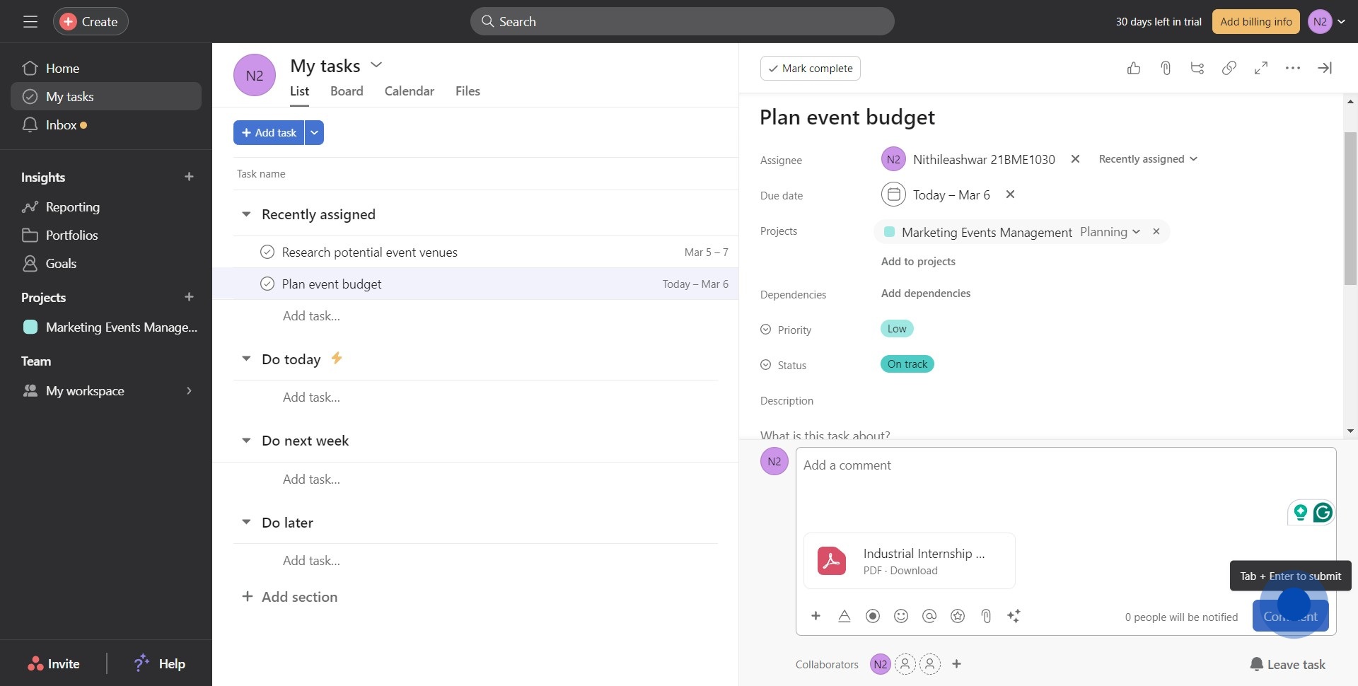Click Add billing info button
The image size is (1358, 686).
coord(1255,22)
